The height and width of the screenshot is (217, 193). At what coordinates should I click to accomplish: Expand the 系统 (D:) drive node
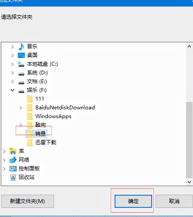click(12, 73)
